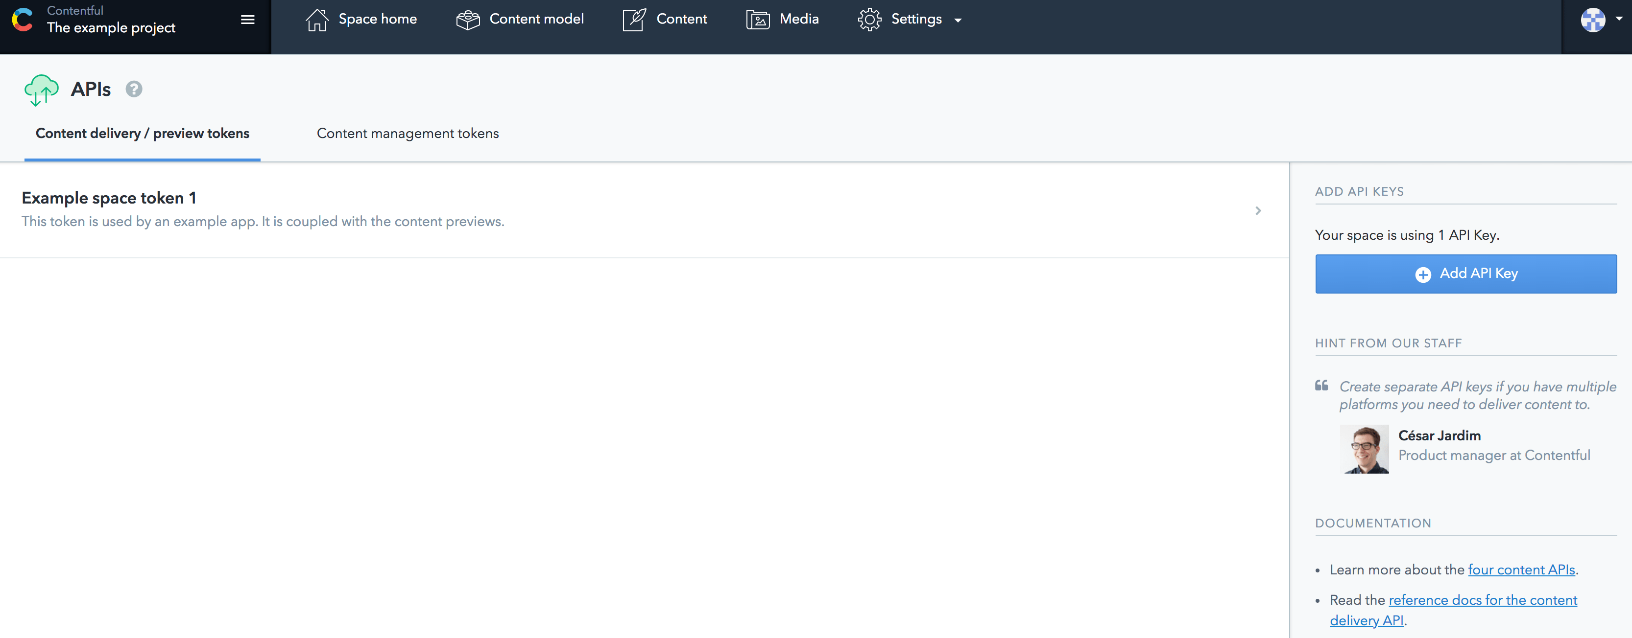Click the APIs help question mark
Viewport: 1632px width, 638px height.
click(x=134, y=89)
